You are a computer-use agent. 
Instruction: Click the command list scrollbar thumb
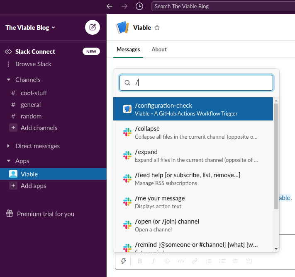[x=276, y=156]
